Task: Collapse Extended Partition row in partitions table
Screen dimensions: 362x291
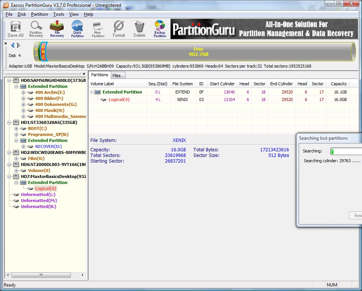Action: [x=92, y=92]
